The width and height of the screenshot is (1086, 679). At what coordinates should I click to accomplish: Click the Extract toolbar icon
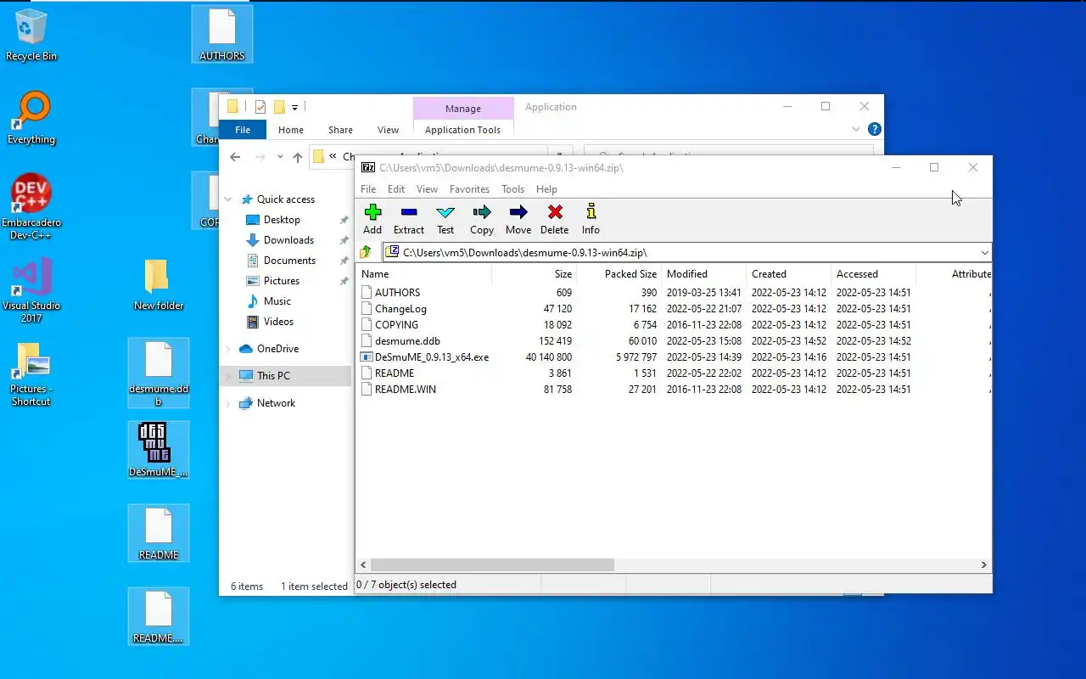tap(409, 219)
